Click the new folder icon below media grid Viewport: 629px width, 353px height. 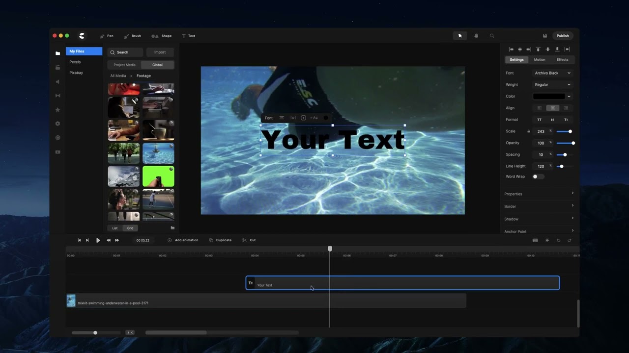[x=172, y=228]
